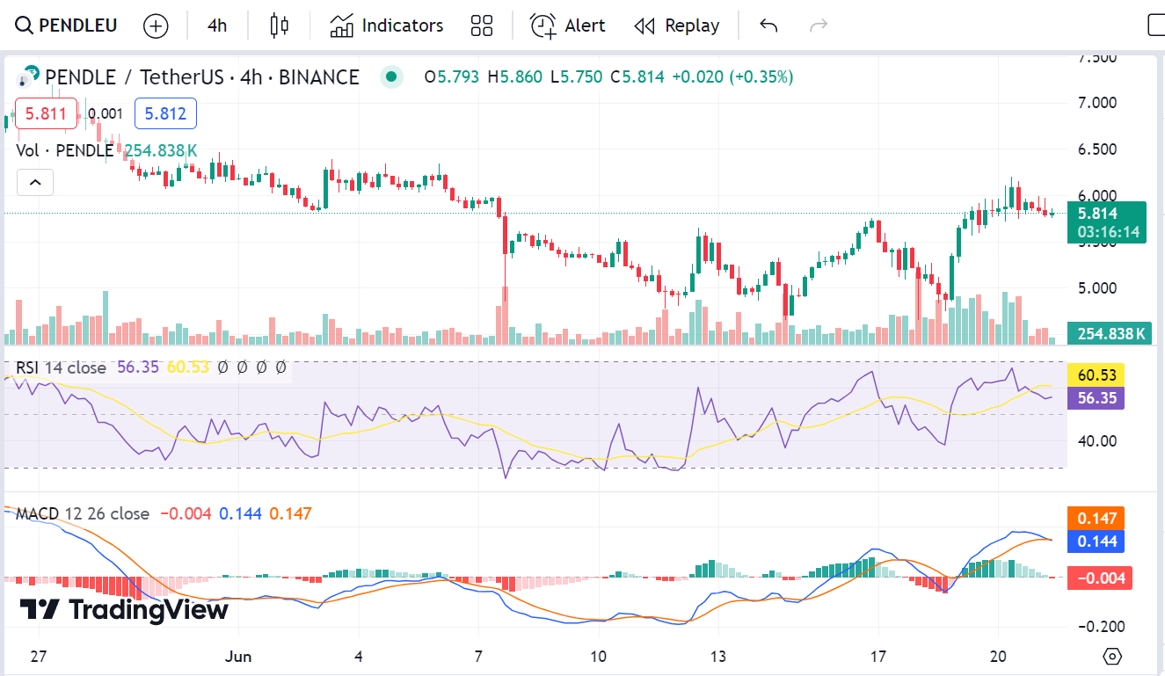The image size is (1165, 676).
Task: Open chart settings gear at time axis
Action: click(x=1112, y=657)
